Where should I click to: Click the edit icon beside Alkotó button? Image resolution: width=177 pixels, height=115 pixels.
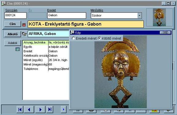pos(24,34)
